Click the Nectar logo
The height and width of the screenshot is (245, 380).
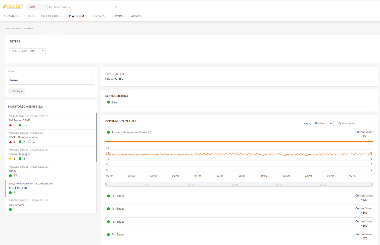pos(13,7)
